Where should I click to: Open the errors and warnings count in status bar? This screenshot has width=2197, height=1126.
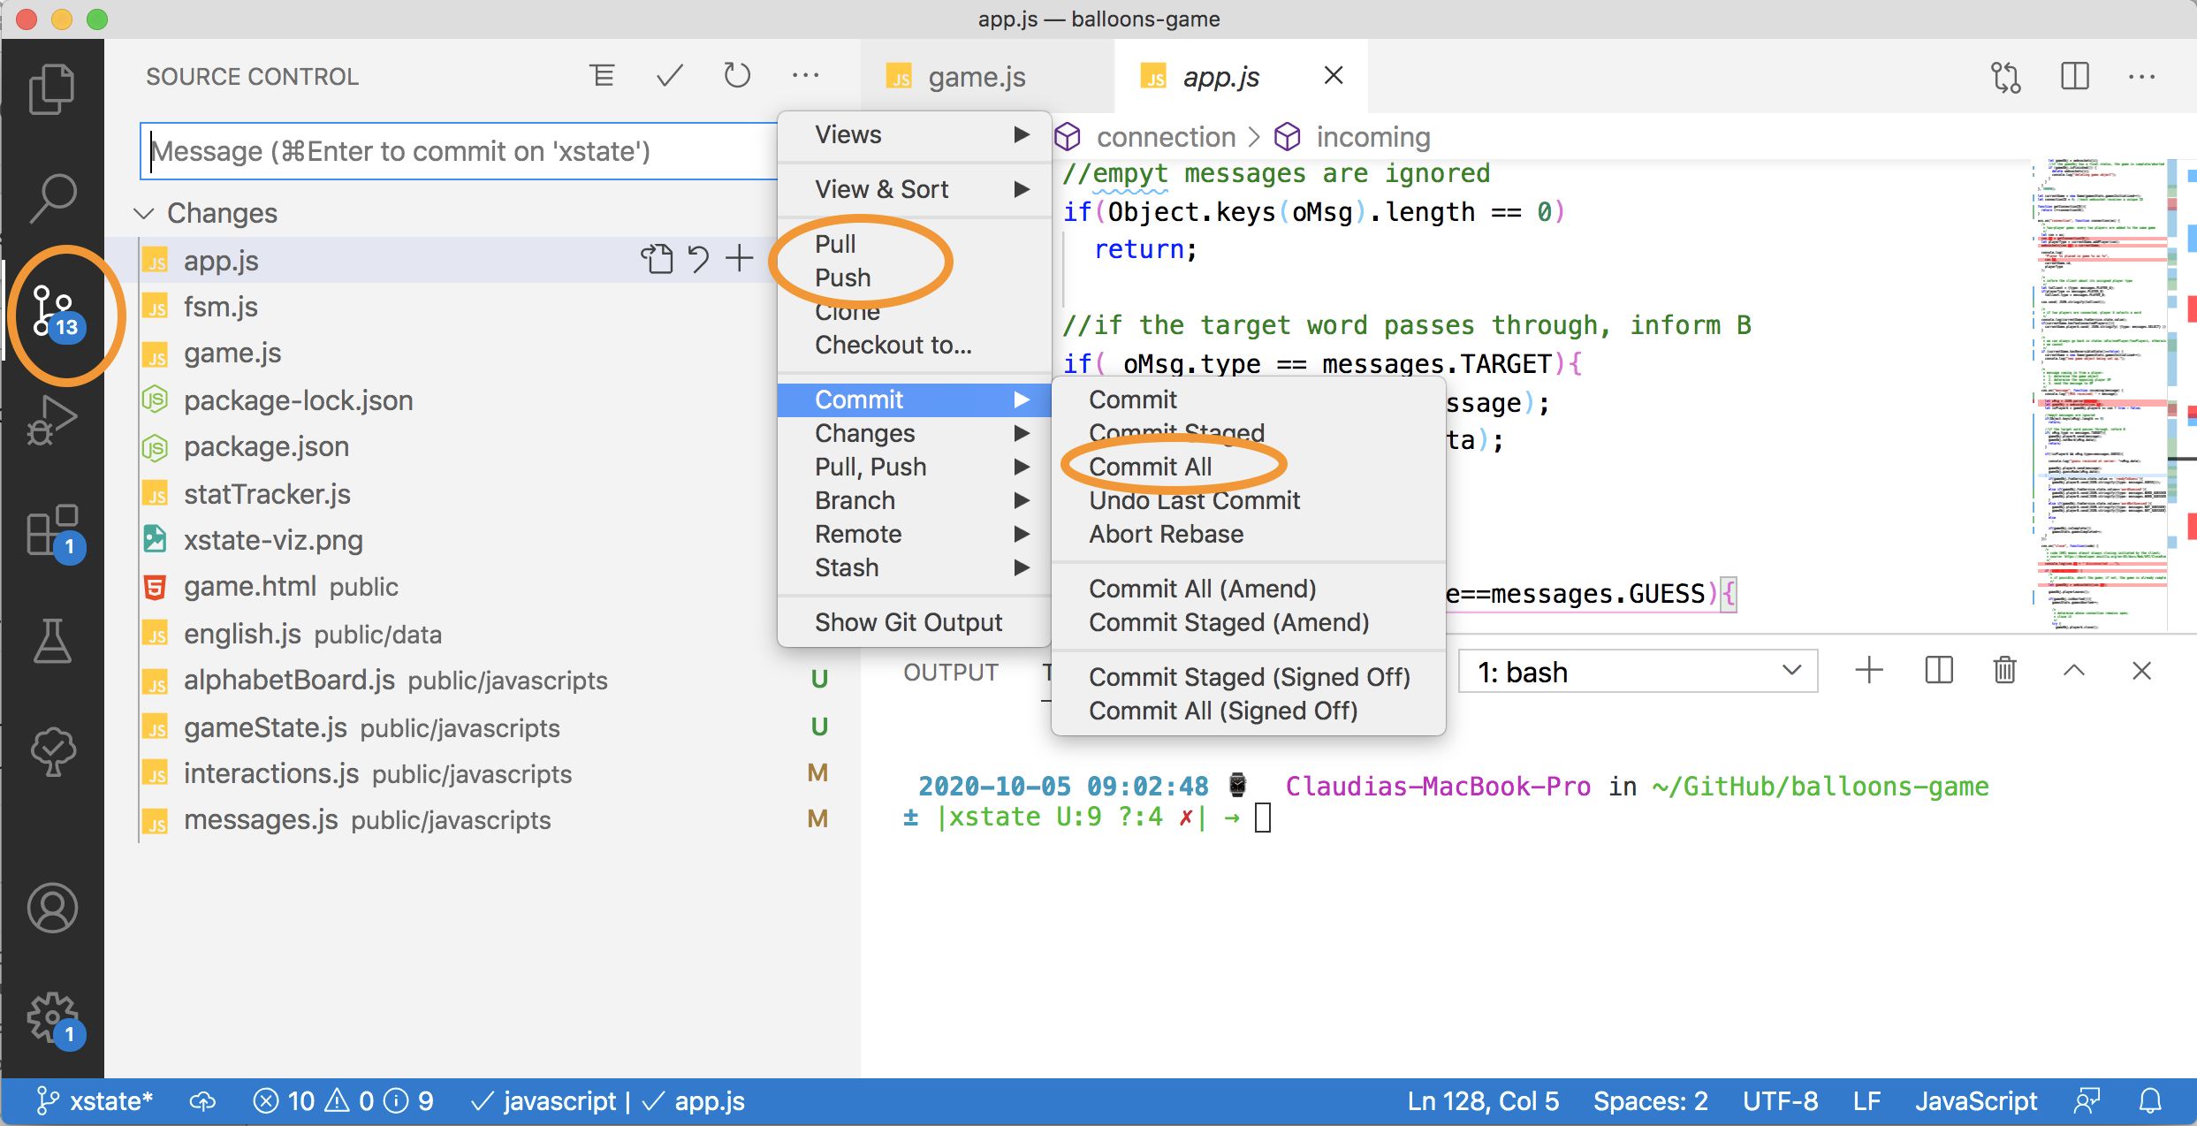[x=343, y=1101]
